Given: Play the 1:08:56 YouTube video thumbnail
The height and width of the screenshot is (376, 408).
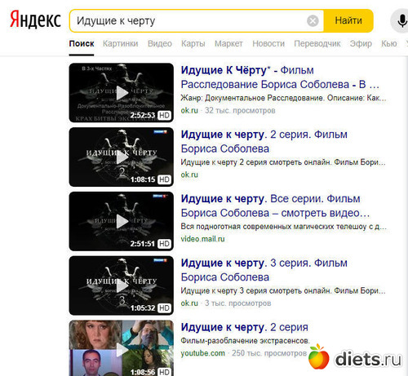Looking at the screenshot, I should point(122,348).
